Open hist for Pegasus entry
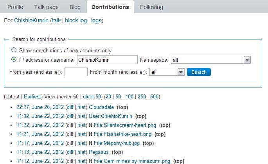The width and height of the screenshot is (268, 164). pyautogui.click(x=82, y=152)
